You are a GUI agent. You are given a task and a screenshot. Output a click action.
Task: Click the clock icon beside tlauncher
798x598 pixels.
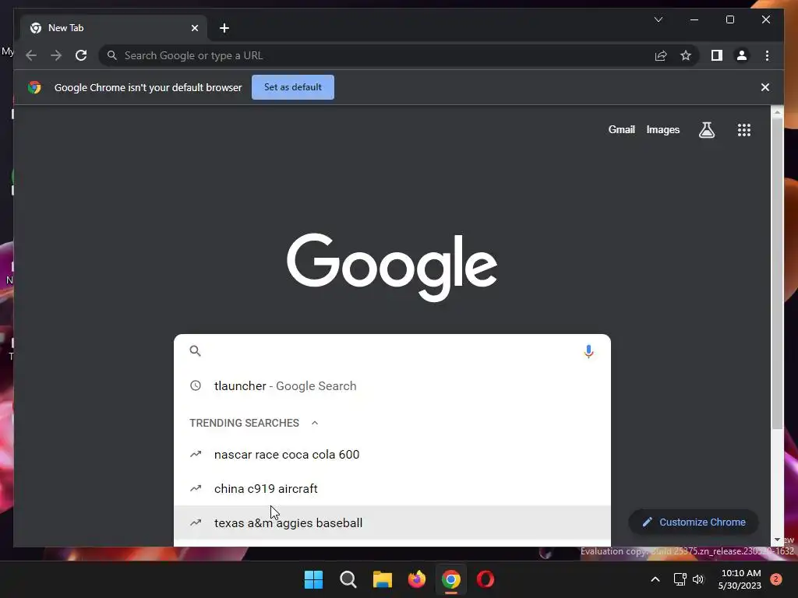(196, 385)
